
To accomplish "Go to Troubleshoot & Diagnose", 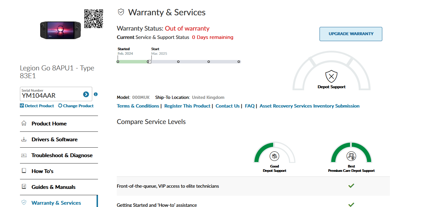I will [x=62, y=155].
